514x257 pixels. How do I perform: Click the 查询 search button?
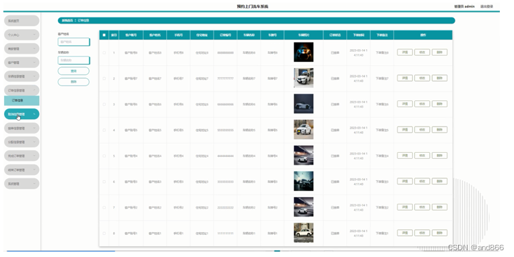click(73, 71)
